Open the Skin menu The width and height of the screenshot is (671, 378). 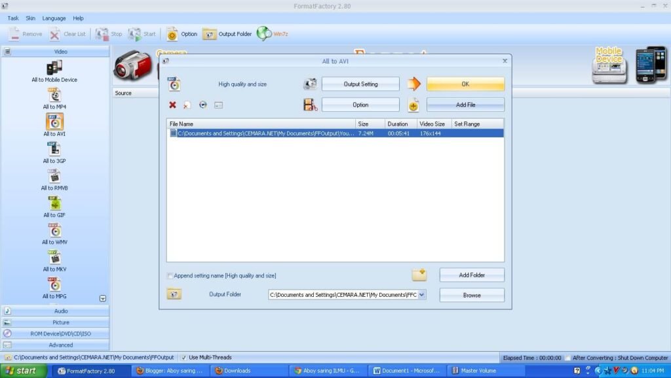[30, 18]
